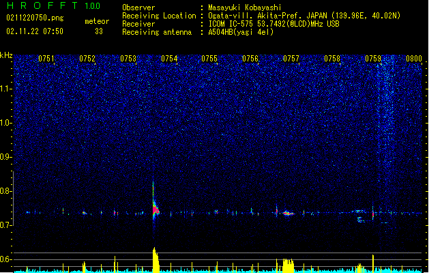Select the ICOM IC-575 53.7492 MHz receiver text
The image size is (429, 273).
point(273,24)
